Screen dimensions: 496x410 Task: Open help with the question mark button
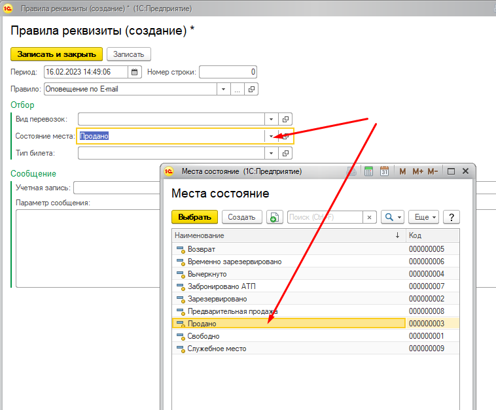pyautogui.click(x=451, y=217)
